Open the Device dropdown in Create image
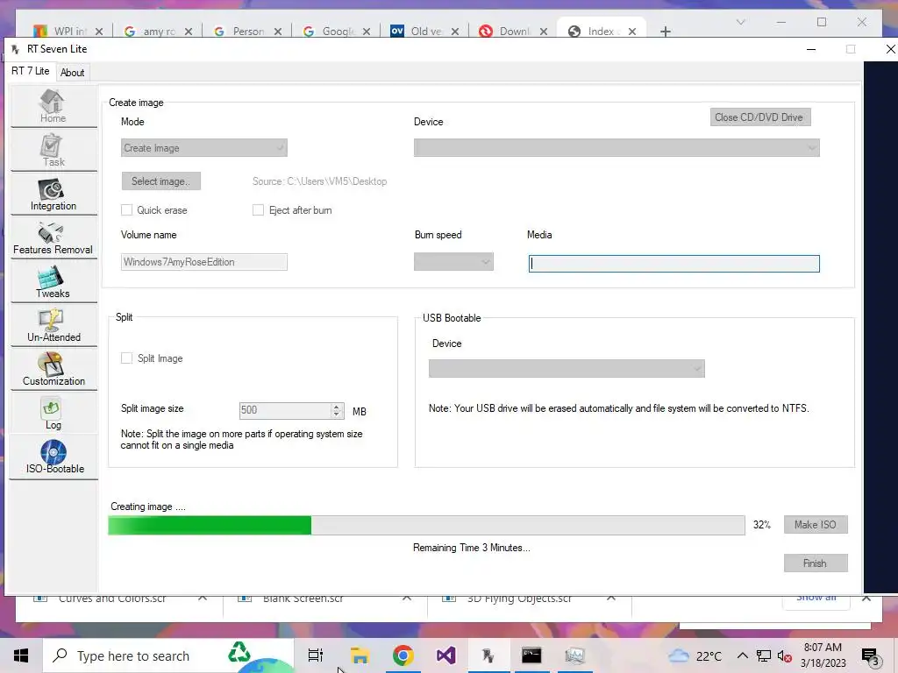 pyautogui.click(x=616, y=147)
